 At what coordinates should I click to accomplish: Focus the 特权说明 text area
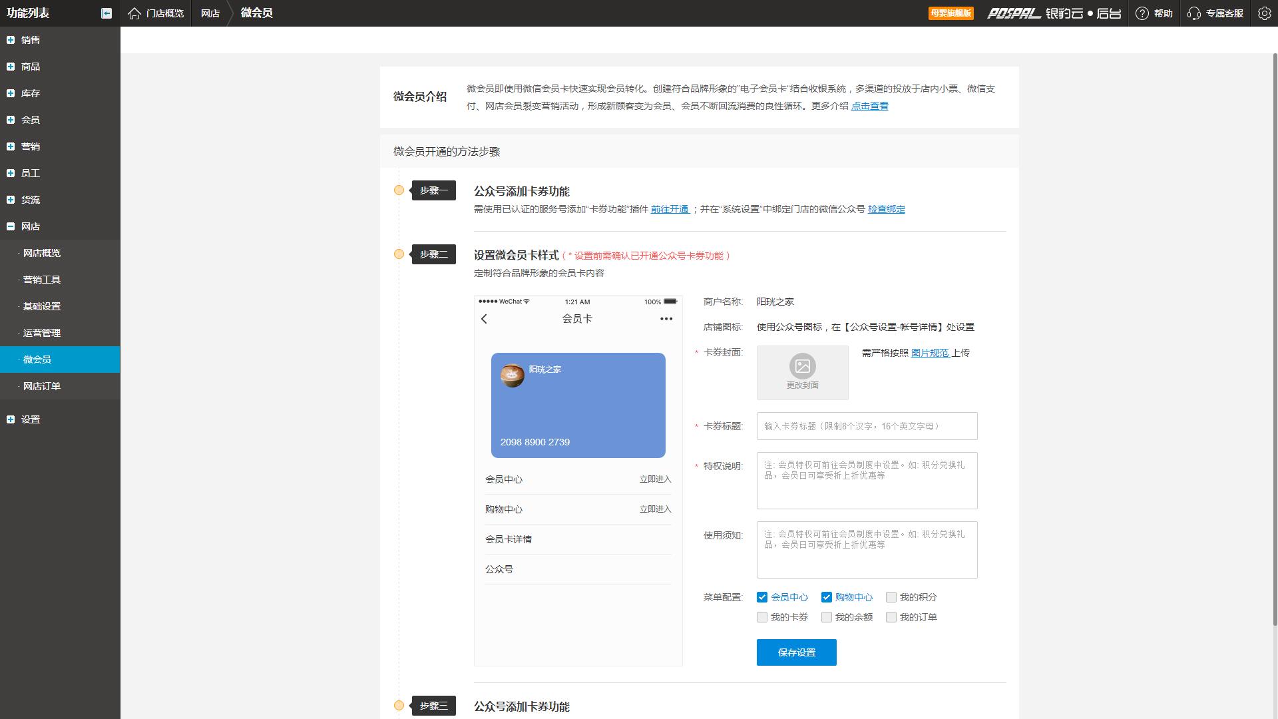point(867,481)
